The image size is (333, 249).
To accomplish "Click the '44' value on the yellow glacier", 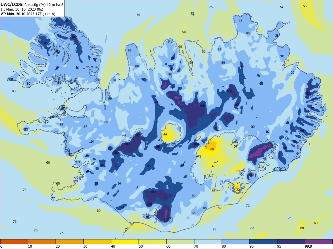I will point(165,134).
